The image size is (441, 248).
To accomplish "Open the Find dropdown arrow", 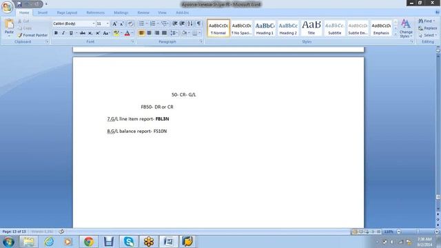I will point(434,21).
